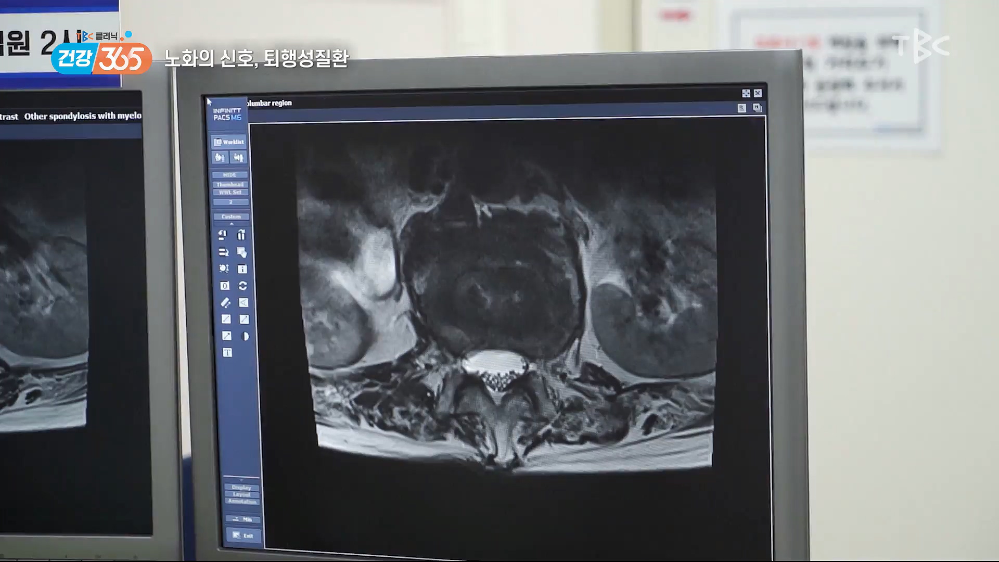Select the arrow annotation tool

coord(227,336)
